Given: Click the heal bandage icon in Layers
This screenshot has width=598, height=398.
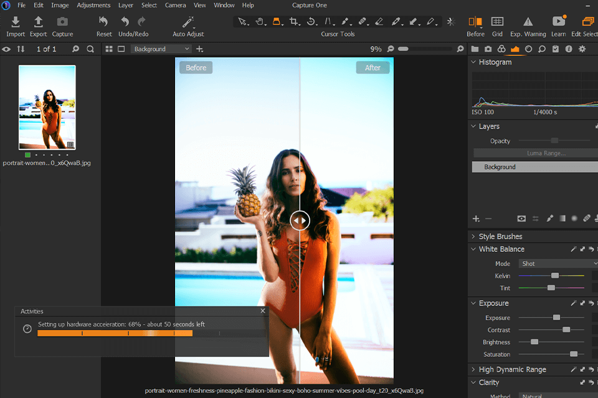Looking at the screenshot, I should click(x=587, y=219).
